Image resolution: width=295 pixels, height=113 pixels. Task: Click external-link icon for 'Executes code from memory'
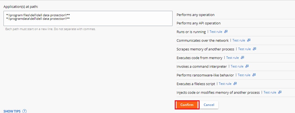[242, 58]
